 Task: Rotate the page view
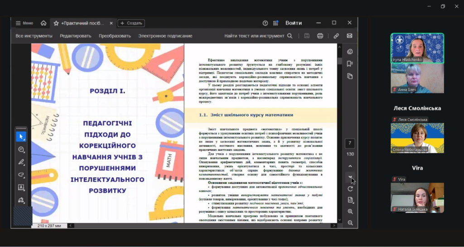point(350,189)
